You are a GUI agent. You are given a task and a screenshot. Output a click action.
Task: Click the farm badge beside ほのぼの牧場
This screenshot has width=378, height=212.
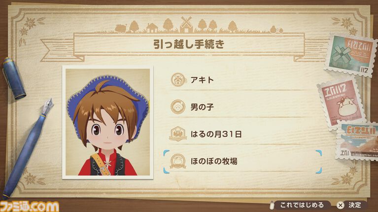(x=178, y=161)
